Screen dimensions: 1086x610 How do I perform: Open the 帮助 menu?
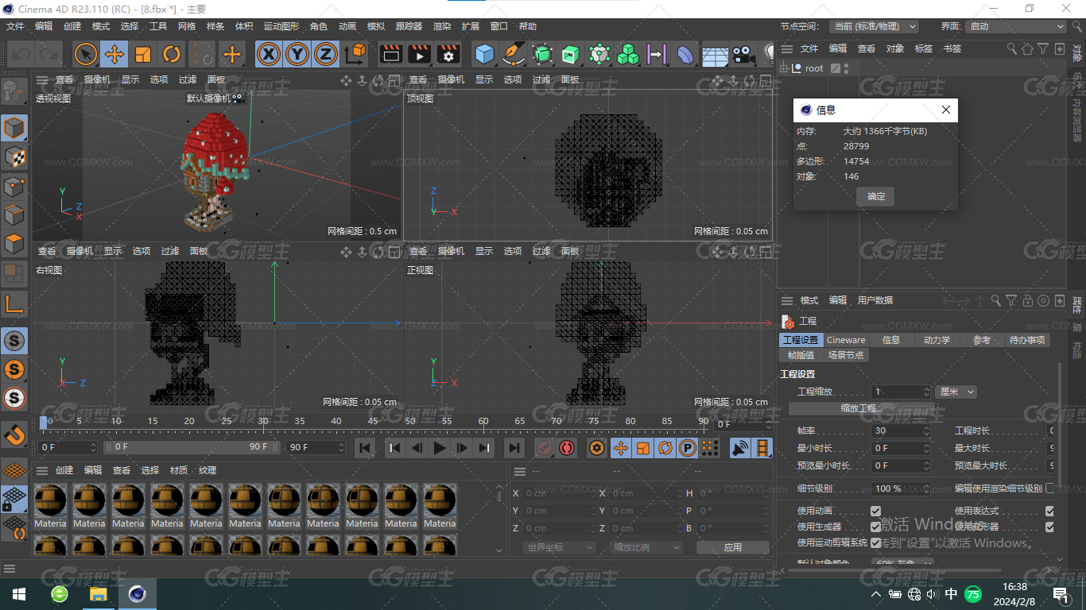(x=528, y=26)
